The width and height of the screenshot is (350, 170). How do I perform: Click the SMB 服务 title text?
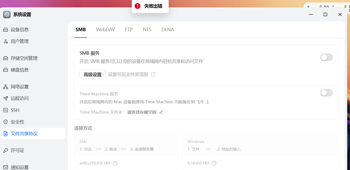pos(90,53)
